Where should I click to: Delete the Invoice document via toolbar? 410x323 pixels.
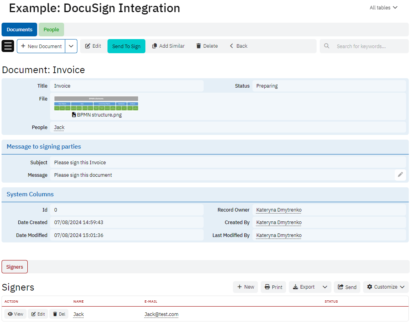click(207, 46)
